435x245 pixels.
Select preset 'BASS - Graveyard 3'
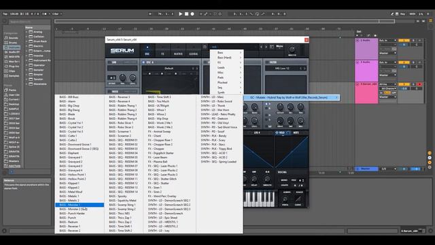click(x=71, y=166)
